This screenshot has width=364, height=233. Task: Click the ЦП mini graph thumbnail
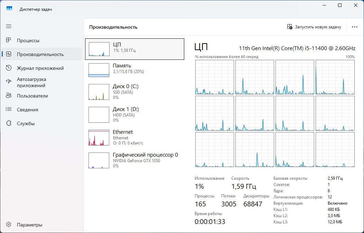(x=99, y=49)
